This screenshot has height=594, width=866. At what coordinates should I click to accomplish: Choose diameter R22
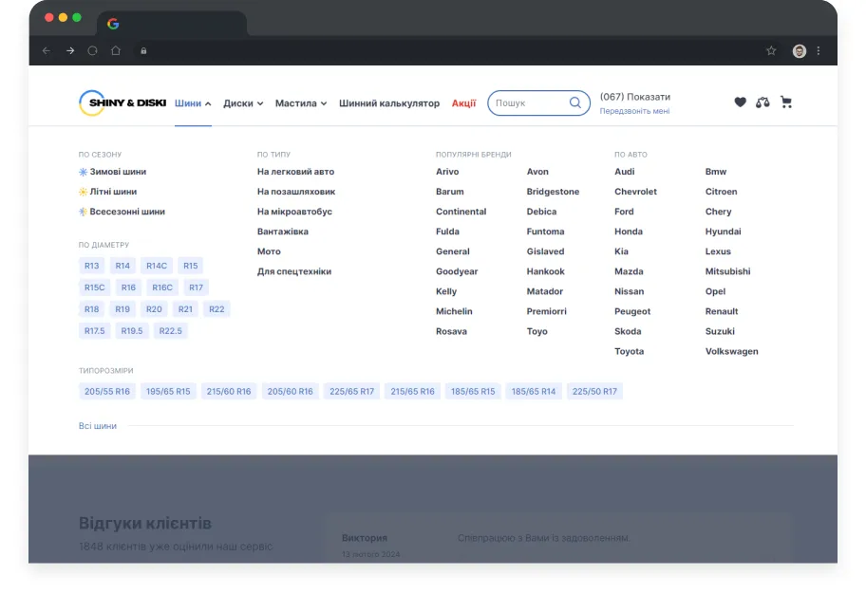(x=216, y=309)
